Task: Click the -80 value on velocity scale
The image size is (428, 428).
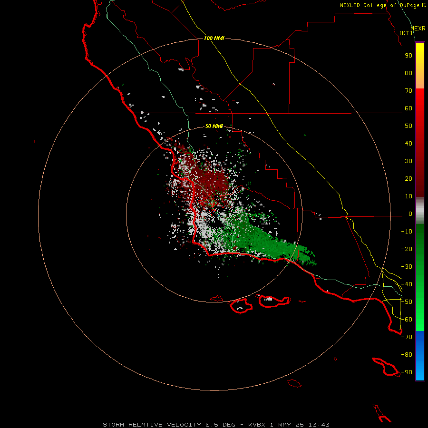Action: point(407,355)
